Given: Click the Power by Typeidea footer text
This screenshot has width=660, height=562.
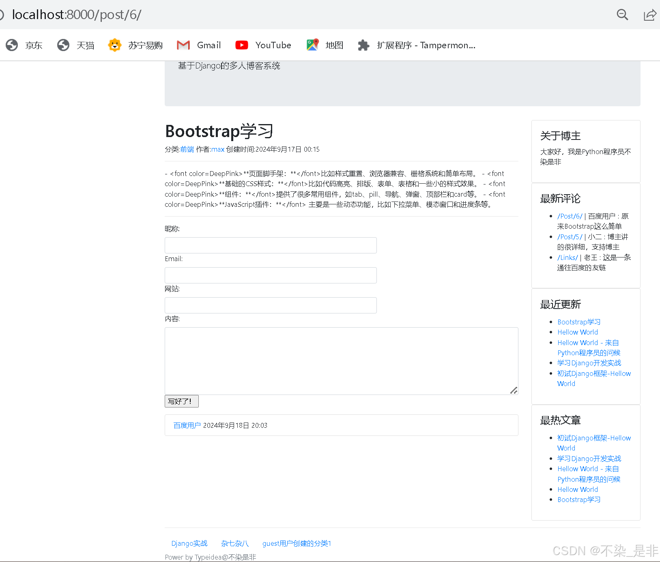Looking at the screenshot, I should (211, 557).
